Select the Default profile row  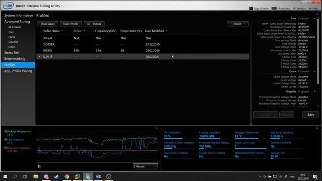pyautogui.click(x=143, y=38)
